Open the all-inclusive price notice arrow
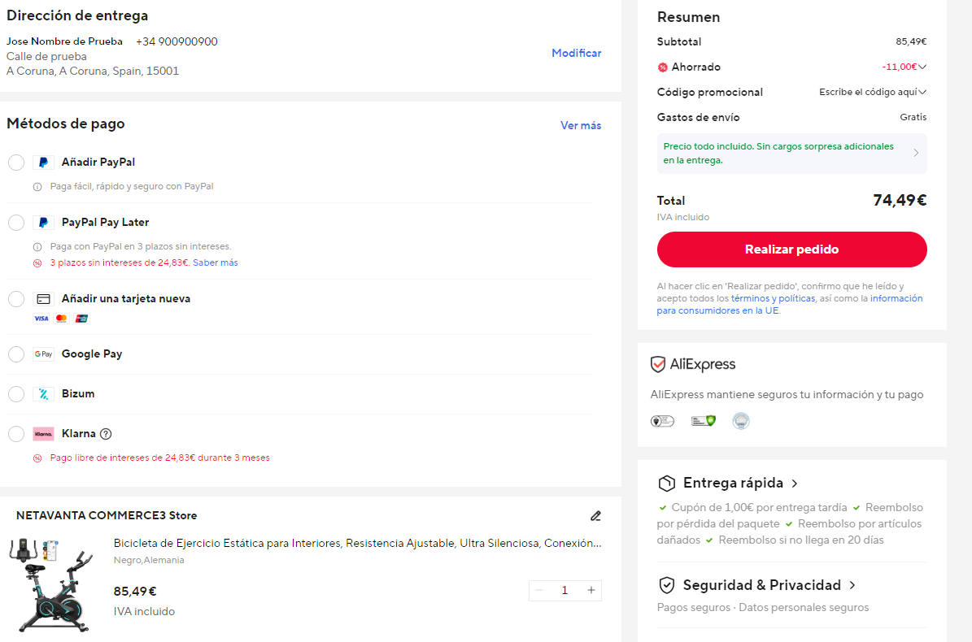The height and width of the screenshot is (642, 972). point(916,153)
